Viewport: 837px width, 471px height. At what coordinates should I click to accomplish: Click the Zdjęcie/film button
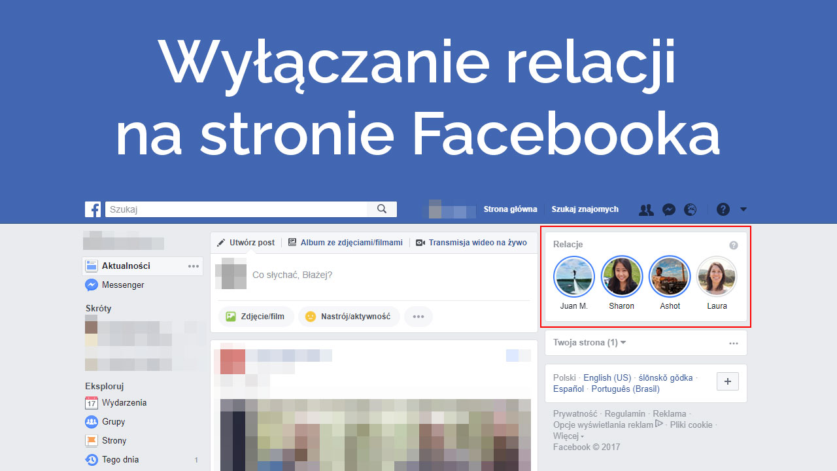tap(256, 317)
